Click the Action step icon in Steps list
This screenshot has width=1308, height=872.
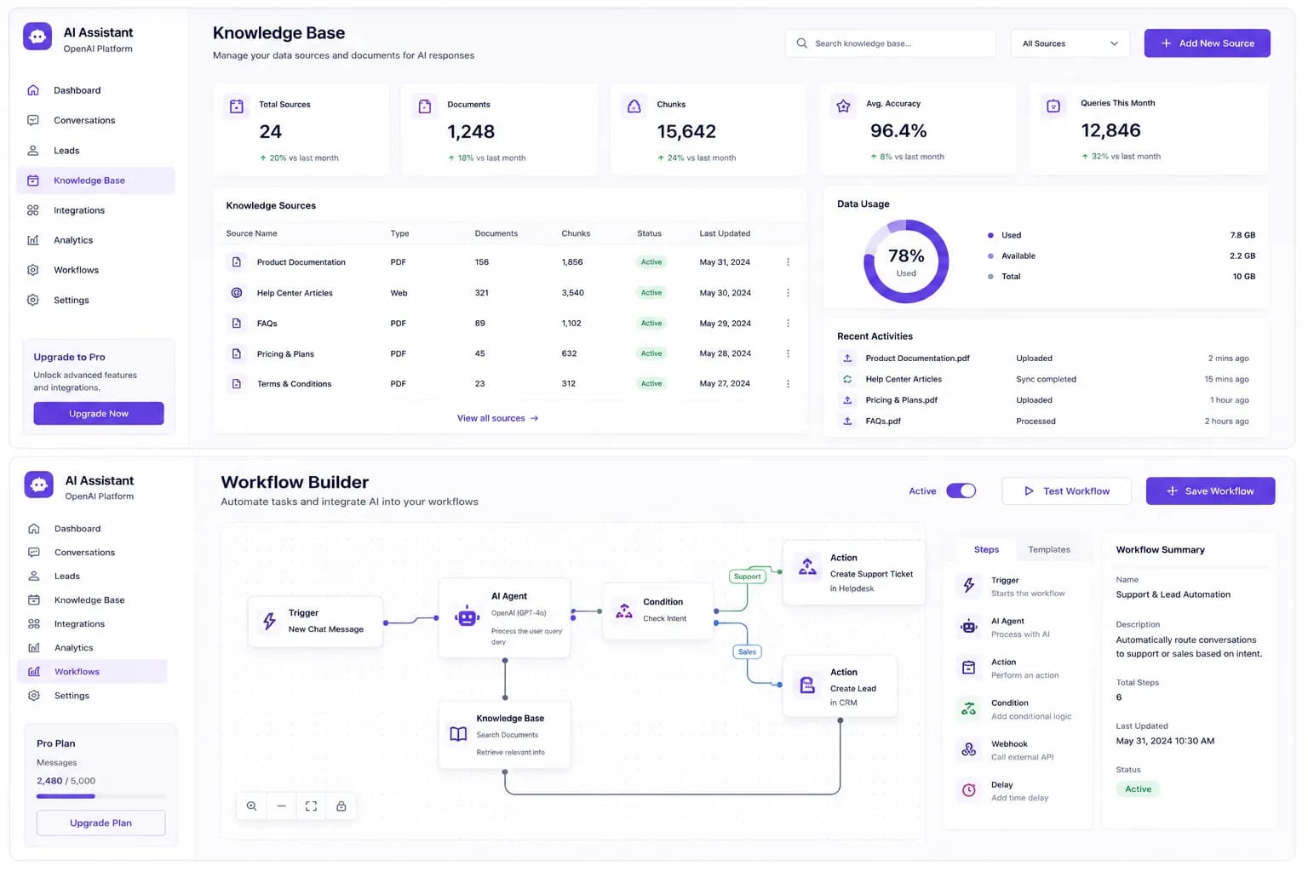tap(969, 668)
